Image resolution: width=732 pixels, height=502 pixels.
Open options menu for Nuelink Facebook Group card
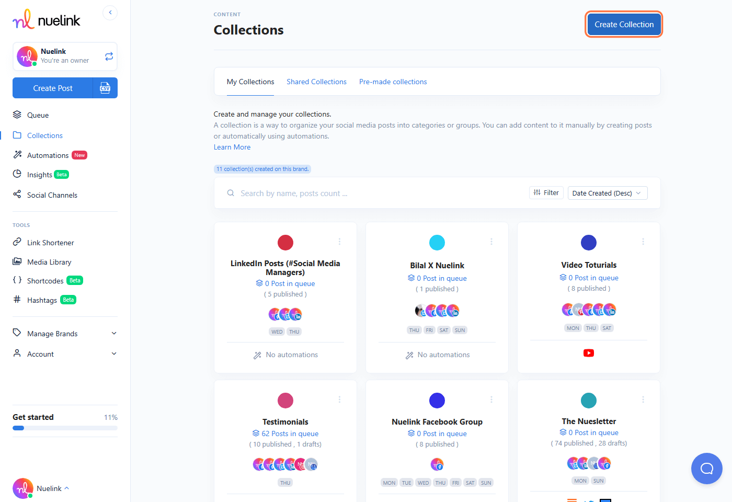pyautogui.click(x=491, y=400)
